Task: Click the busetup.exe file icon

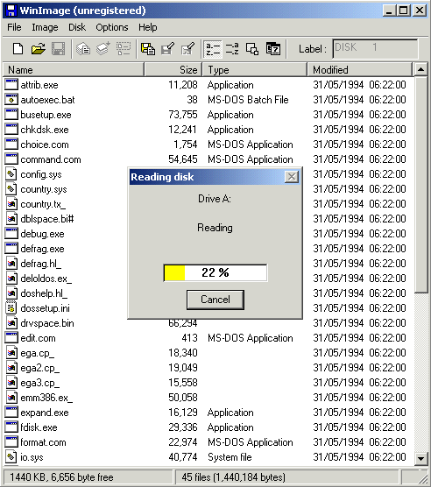Action: click(11, 115)
